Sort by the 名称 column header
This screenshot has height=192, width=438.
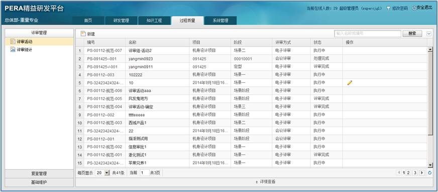pyautogui.click(x=158, y=42)
